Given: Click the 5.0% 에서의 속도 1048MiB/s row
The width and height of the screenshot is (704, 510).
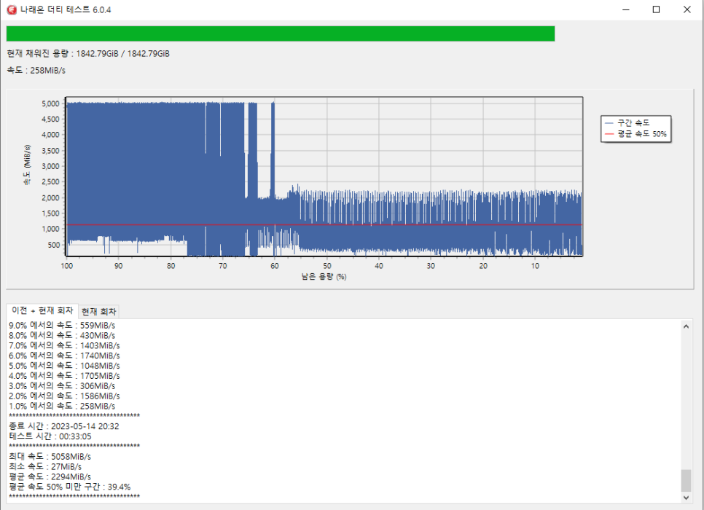Looking at the screenshot, I should pos(64,366).
